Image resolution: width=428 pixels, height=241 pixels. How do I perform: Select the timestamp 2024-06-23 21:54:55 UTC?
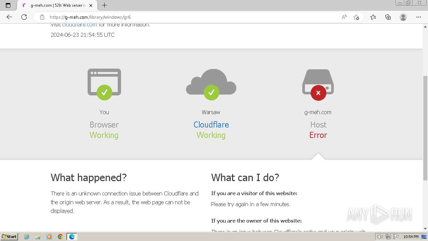coord(83,35)
